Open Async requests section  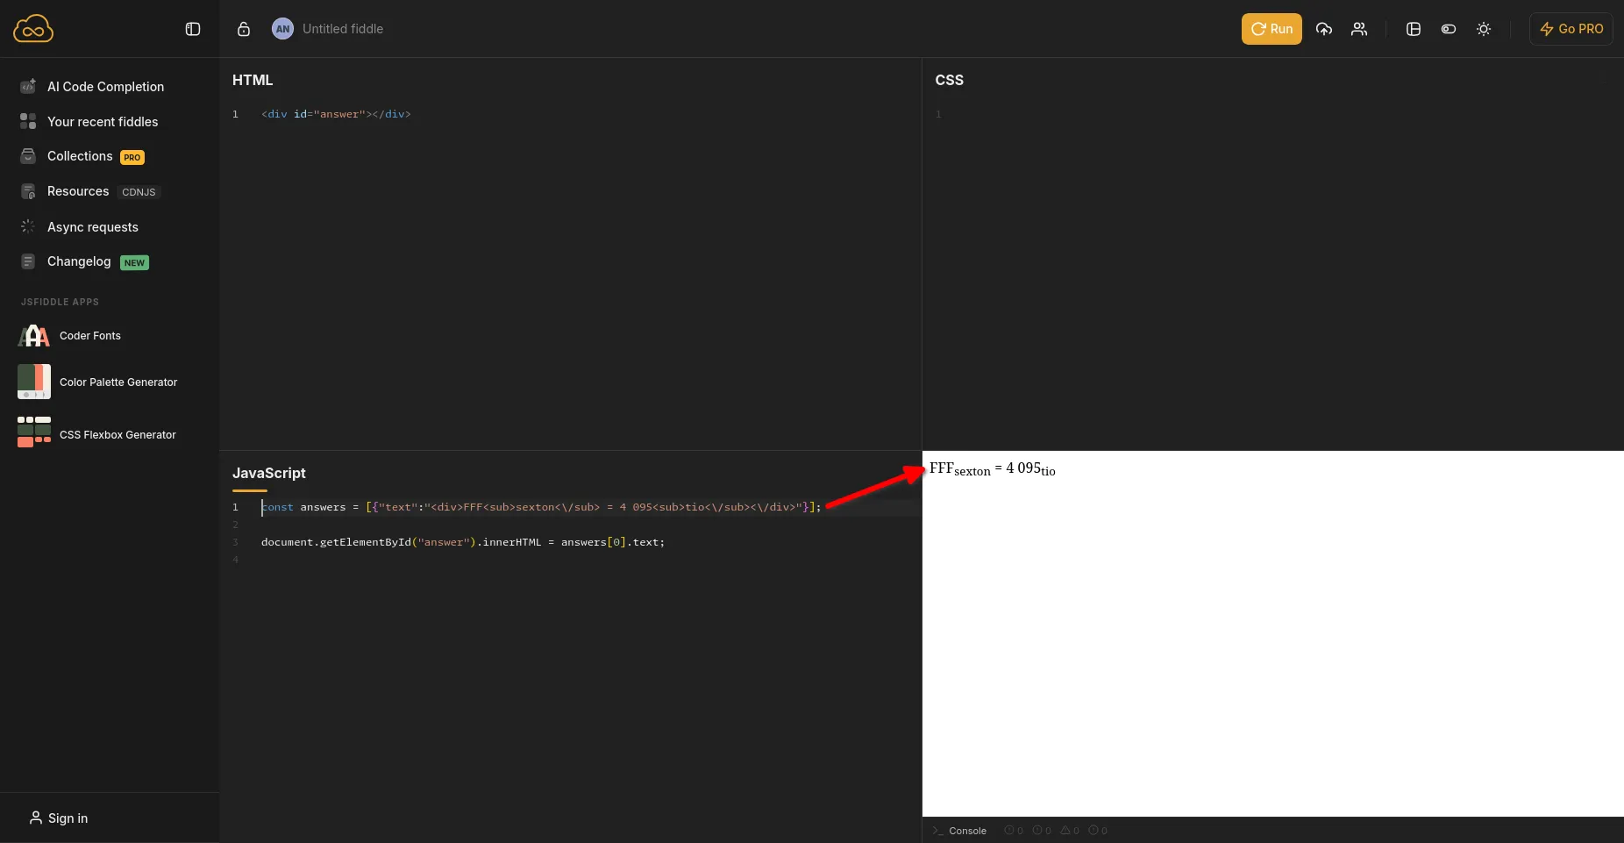pos(92,227)
